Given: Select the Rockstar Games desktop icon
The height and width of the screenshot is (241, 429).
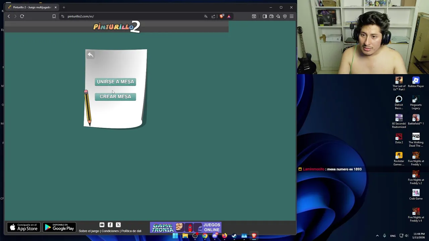Looking at the screenshot, I should coord(399,159).
